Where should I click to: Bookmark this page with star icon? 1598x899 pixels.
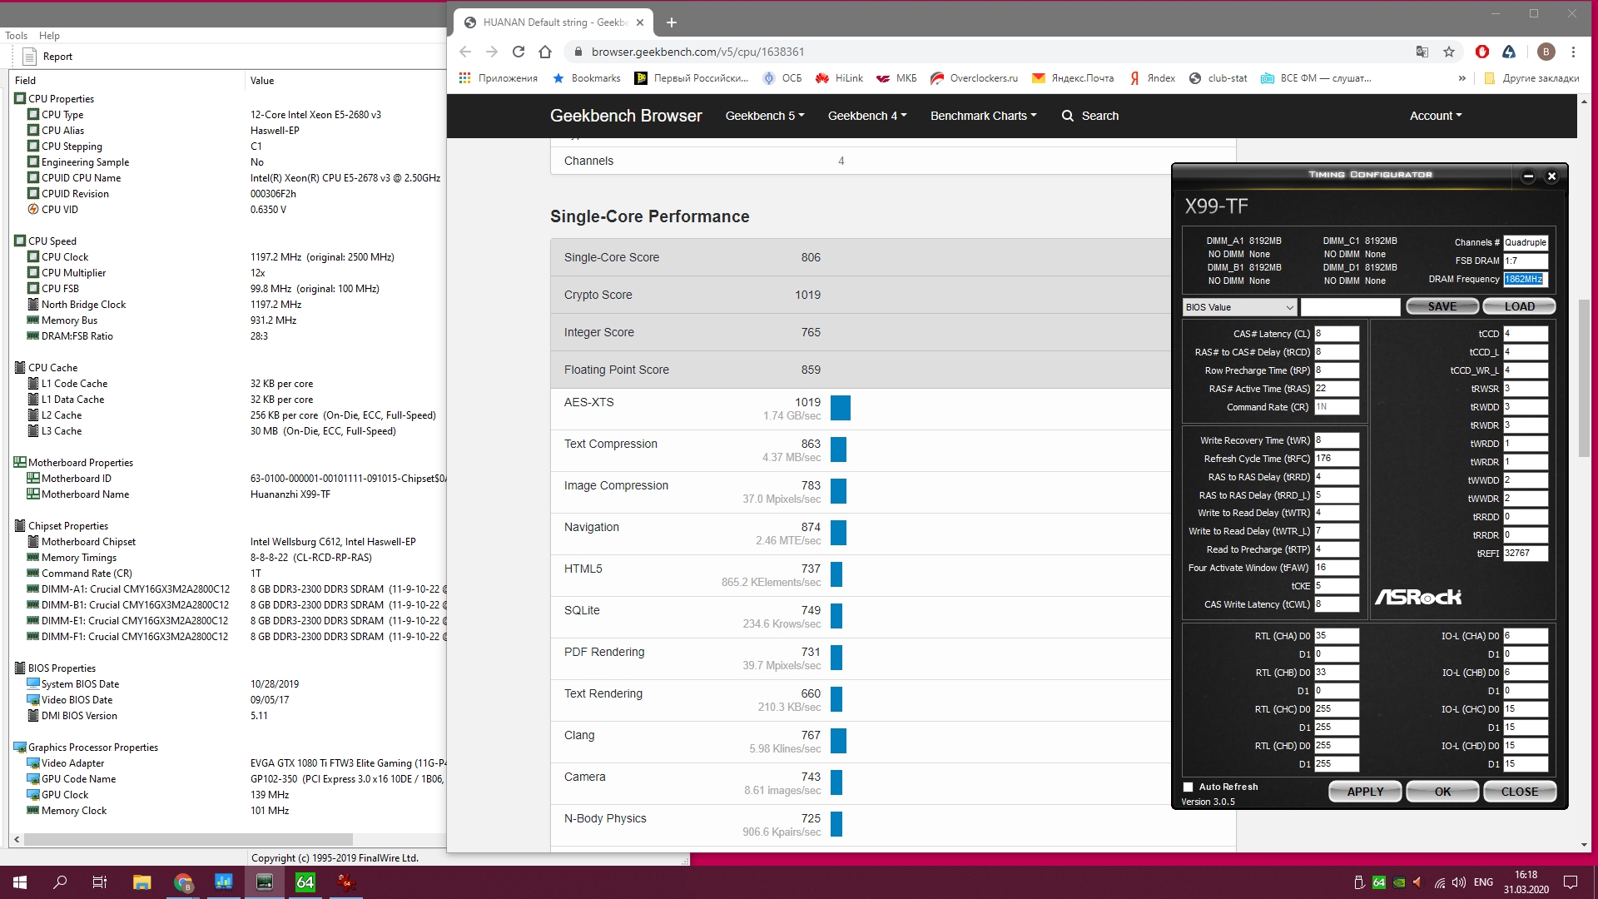click(x=1449, y=52)
